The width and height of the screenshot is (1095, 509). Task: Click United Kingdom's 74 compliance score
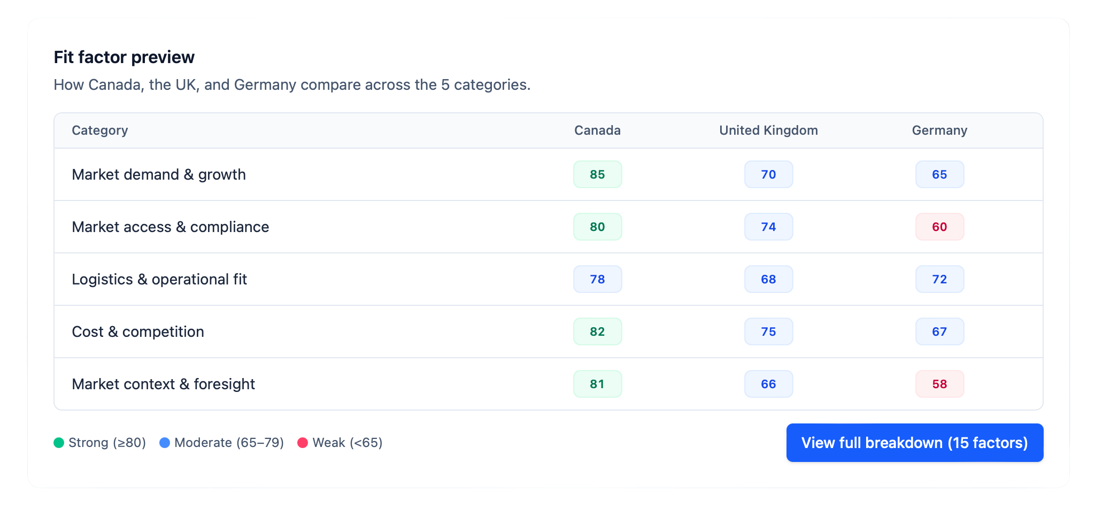(x=768, y=227)
